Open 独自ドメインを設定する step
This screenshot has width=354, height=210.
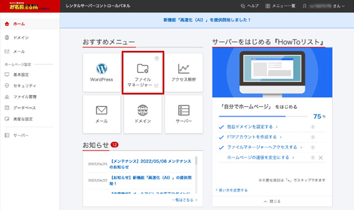tap(252, 127)
